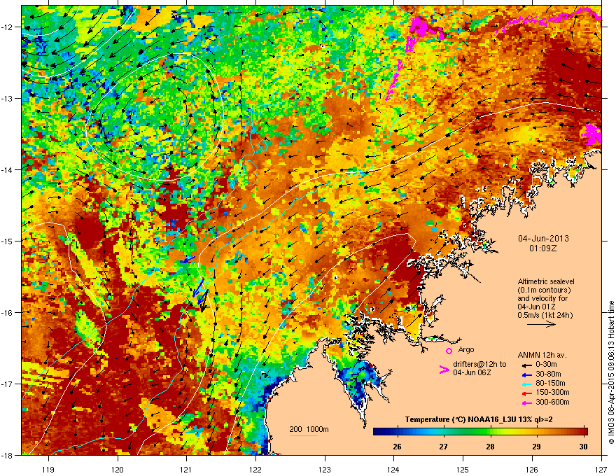Viewport: 616px width, 476px height.
Task: Click the 'Argo' legend label
Action: [466, 349]
